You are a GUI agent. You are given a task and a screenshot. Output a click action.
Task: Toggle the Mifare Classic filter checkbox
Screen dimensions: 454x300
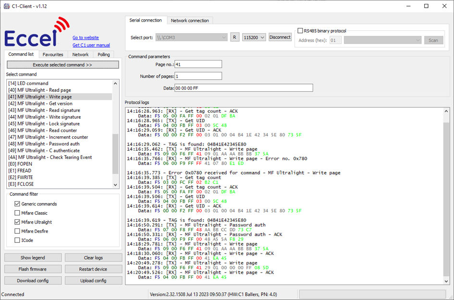[x=17, y=213]
